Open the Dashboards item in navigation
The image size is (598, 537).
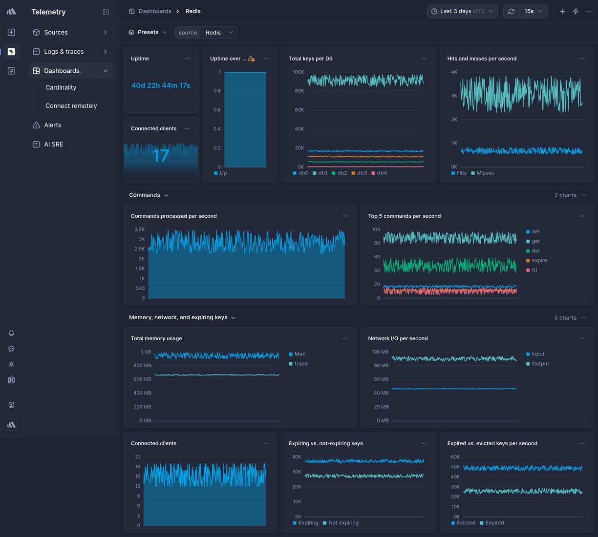click(62, 70)
